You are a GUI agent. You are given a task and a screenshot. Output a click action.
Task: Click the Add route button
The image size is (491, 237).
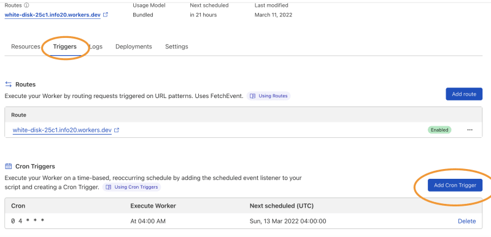(x=464, y=94)
